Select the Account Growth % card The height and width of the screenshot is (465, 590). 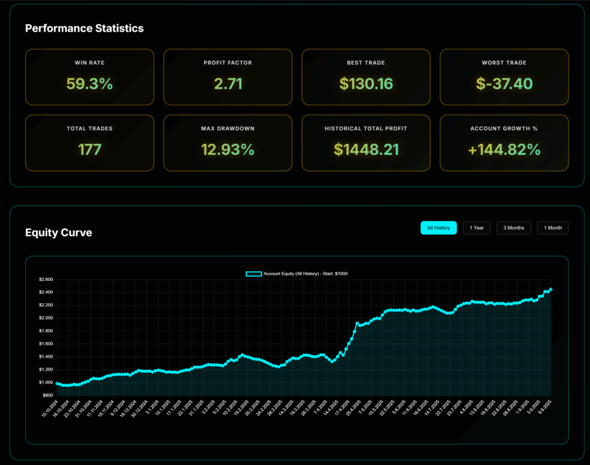[504, 143]
